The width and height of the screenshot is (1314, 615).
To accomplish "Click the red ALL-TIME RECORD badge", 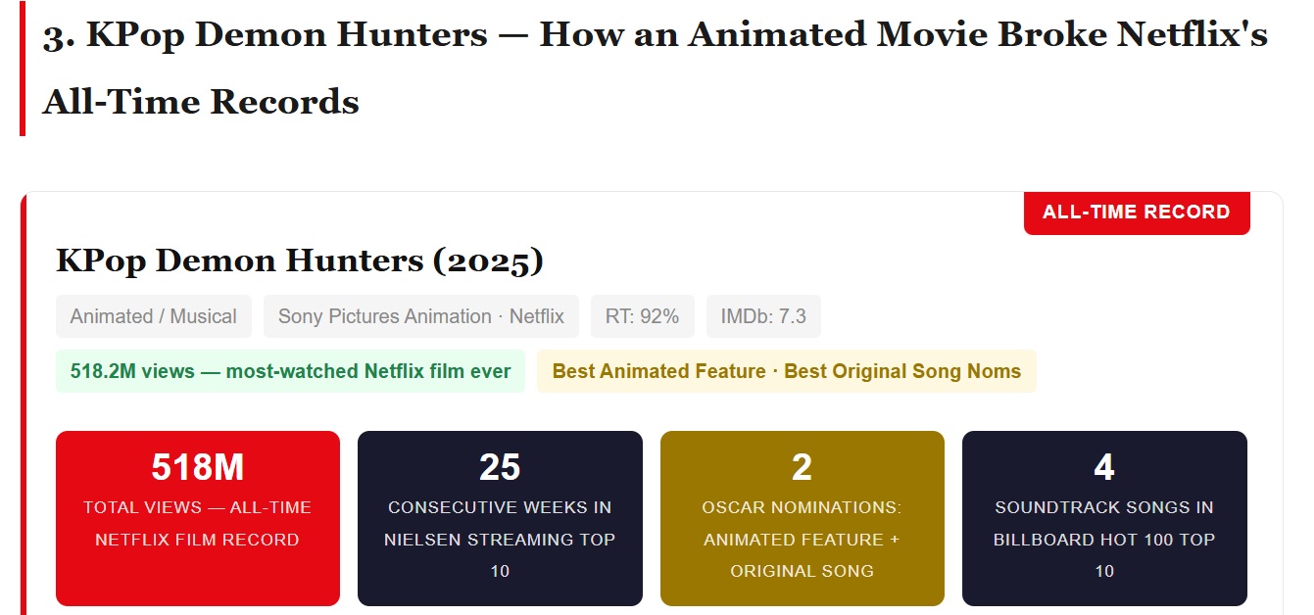I will [x=1136, y=213].
